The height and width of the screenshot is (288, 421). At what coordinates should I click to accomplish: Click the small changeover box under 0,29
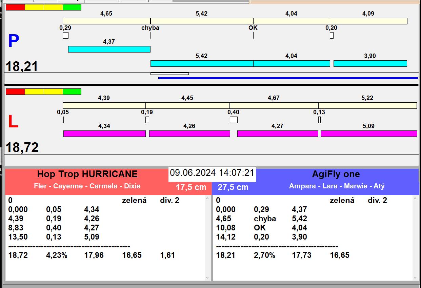65,35
